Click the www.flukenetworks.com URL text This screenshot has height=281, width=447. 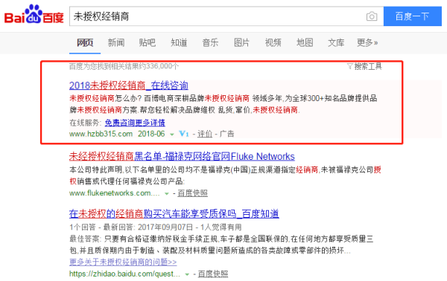(114, 193)
